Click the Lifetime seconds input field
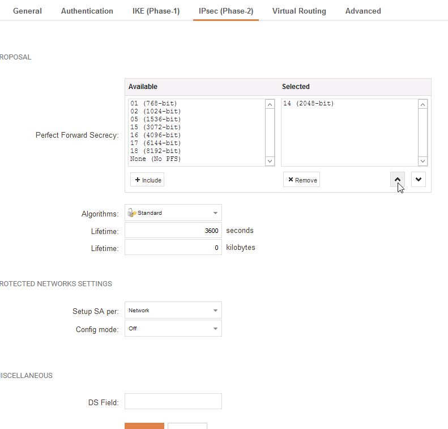Viewport: 448px width, 429px height. (173, 231)
